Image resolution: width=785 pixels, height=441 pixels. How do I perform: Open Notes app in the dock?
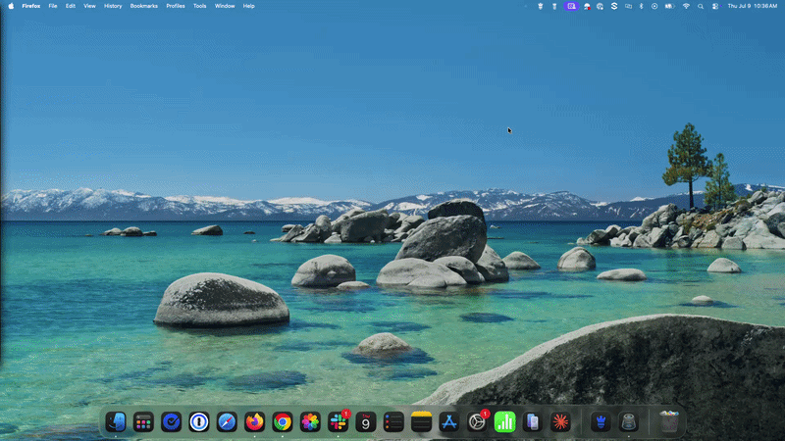(421, 422)
